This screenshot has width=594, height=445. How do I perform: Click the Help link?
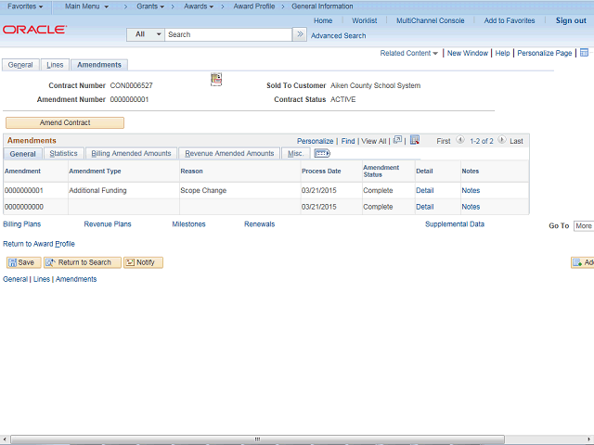pyautogui.click(x=502, y=53)
